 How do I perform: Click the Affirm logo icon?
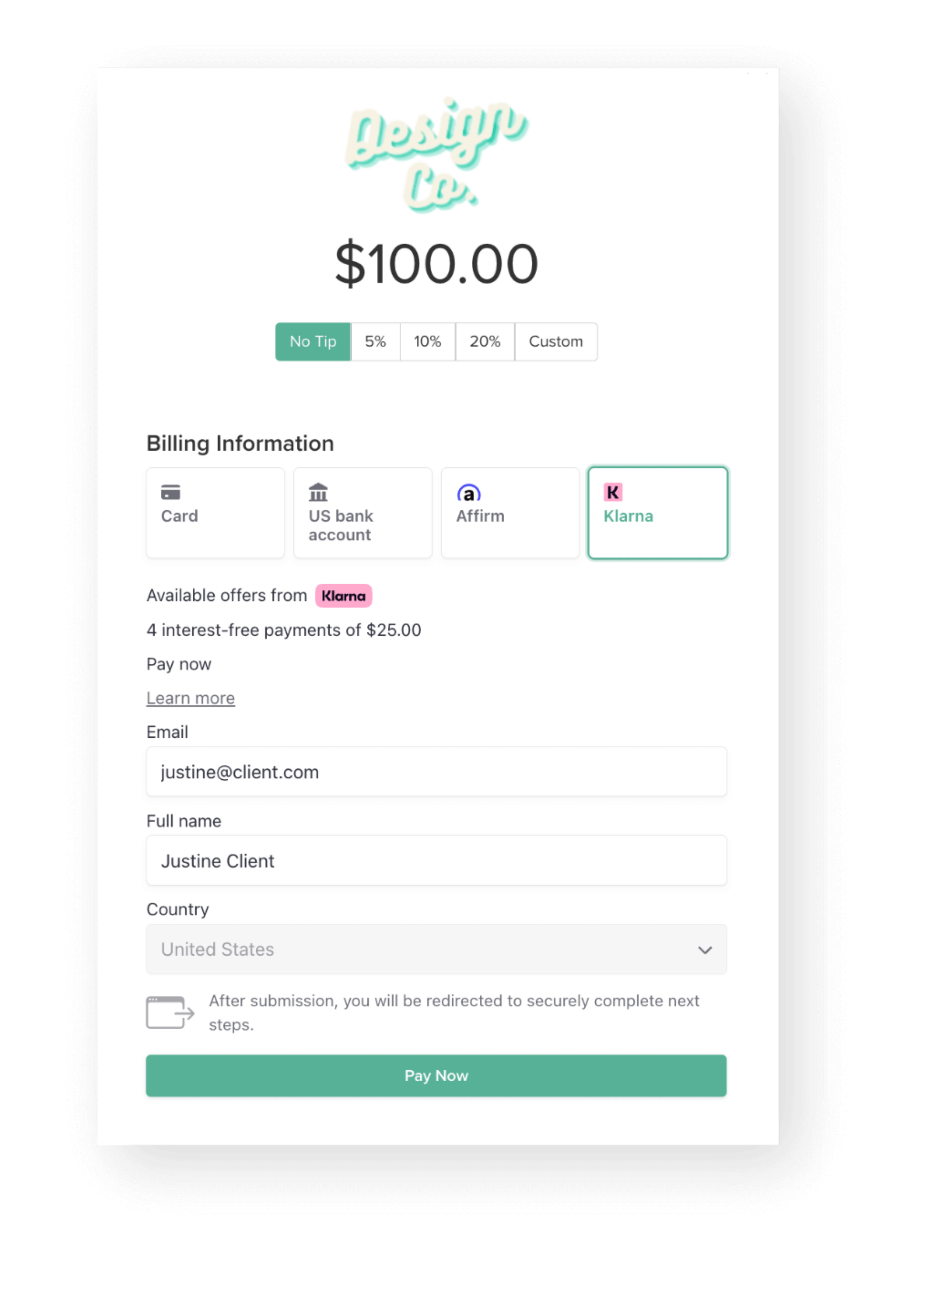tap(469, 493)
